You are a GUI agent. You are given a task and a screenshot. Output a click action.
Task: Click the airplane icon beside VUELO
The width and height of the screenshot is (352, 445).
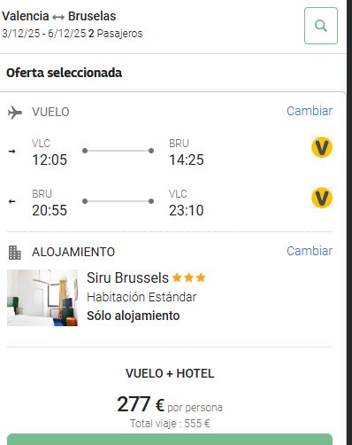(15, 113)
